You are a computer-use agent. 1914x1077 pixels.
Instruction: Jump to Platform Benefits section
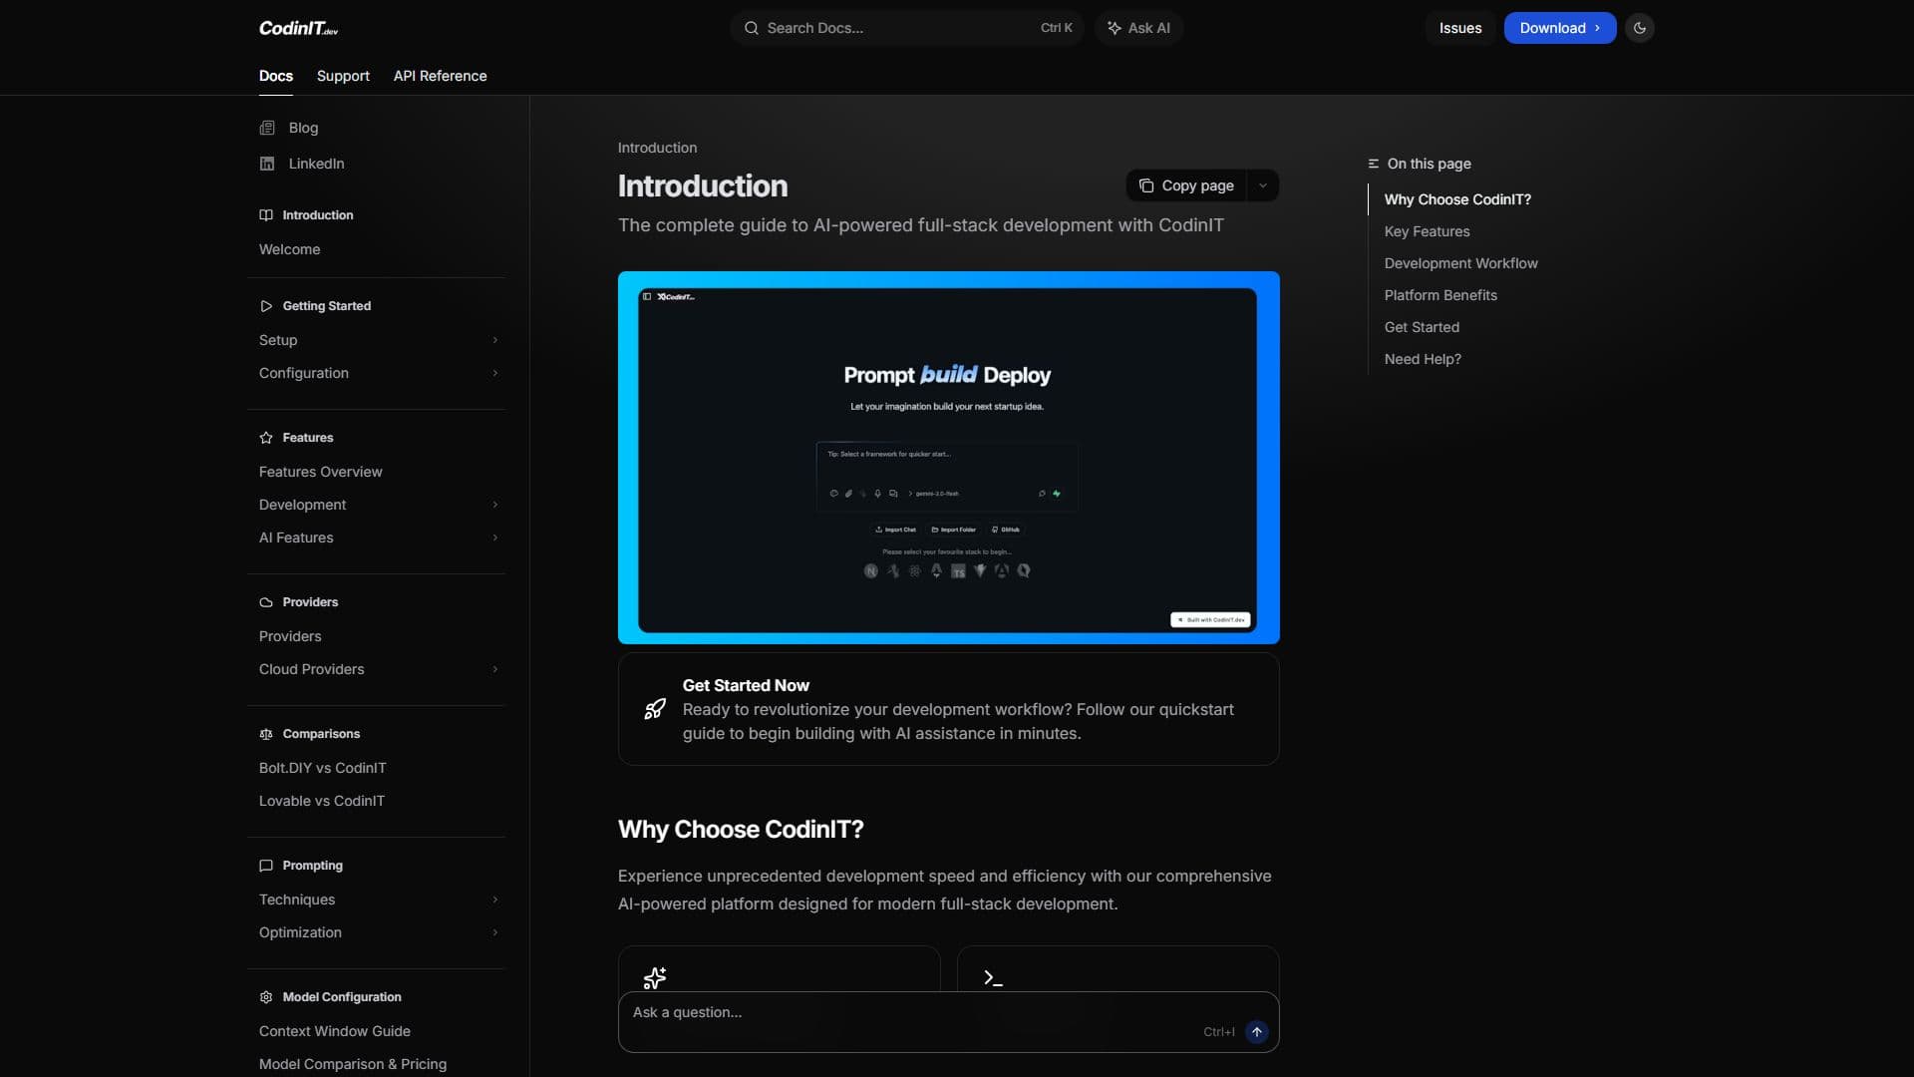pyautogui.click(x=1440, y=295)
